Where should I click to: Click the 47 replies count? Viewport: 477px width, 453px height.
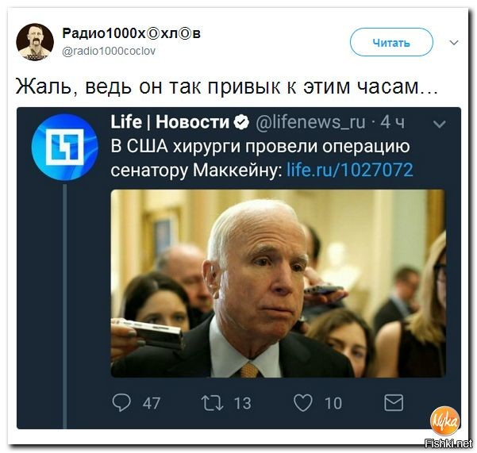pos(151,403)
